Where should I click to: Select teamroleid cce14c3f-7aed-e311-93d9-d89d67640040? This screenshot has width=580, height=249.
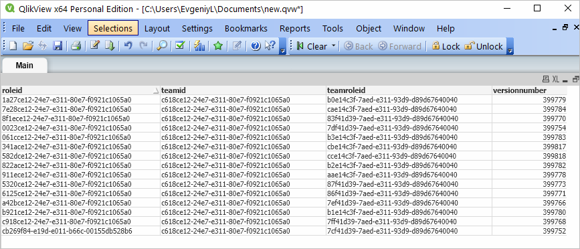(x=409, y=156)
